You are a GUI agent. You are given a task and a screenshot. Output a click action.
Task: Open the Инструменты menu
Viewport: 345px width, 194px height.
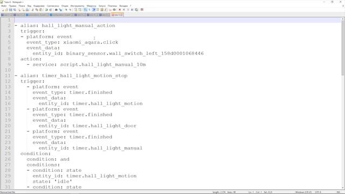(77, 6)
